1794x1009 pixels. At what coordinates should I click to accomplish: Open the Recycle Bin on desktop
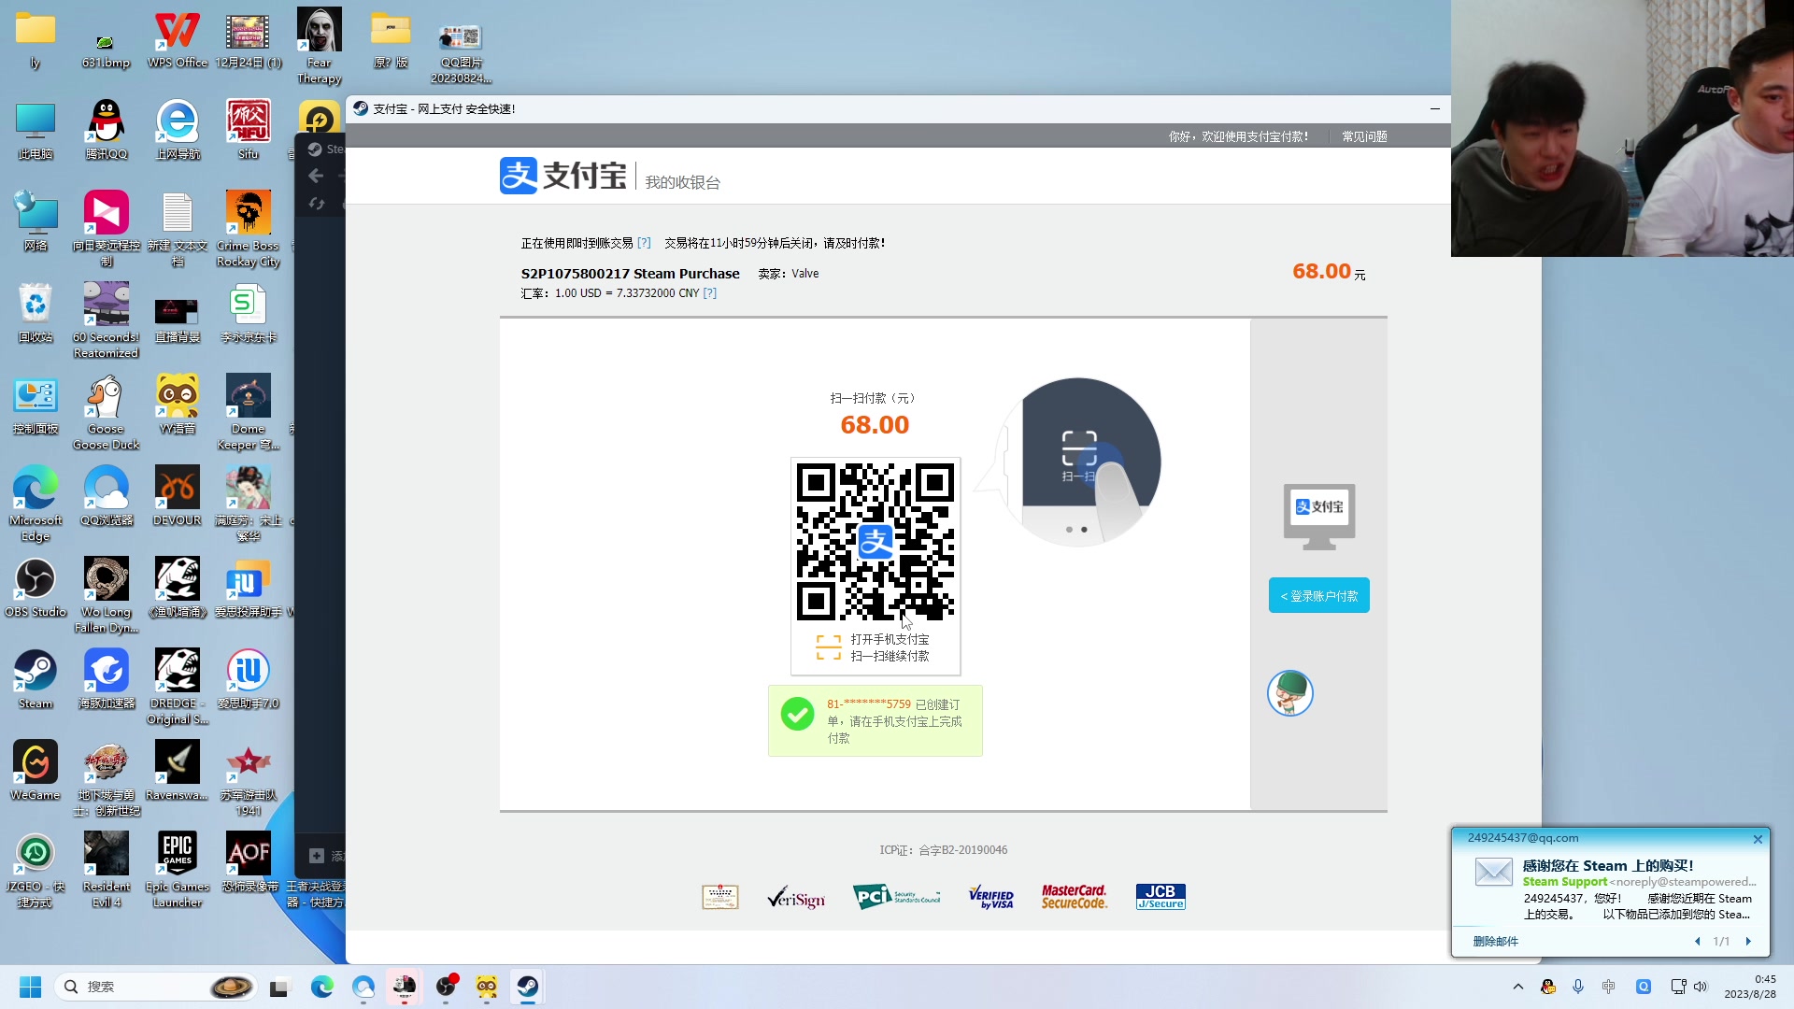[x=36, y=314]
